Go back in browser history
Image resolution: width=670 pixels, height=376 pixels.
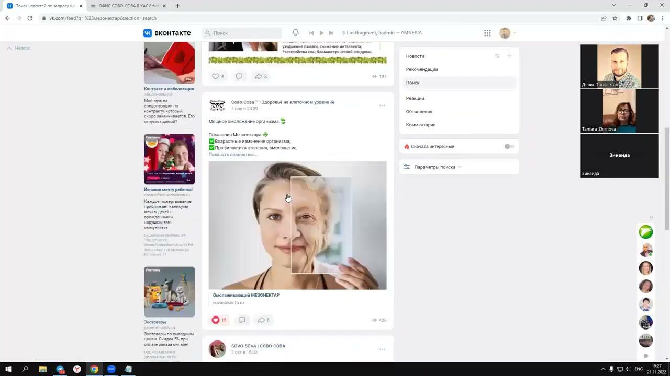click(x=7, y=18)
